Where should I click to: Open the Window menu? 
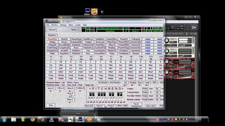click(x=54, y=25)
